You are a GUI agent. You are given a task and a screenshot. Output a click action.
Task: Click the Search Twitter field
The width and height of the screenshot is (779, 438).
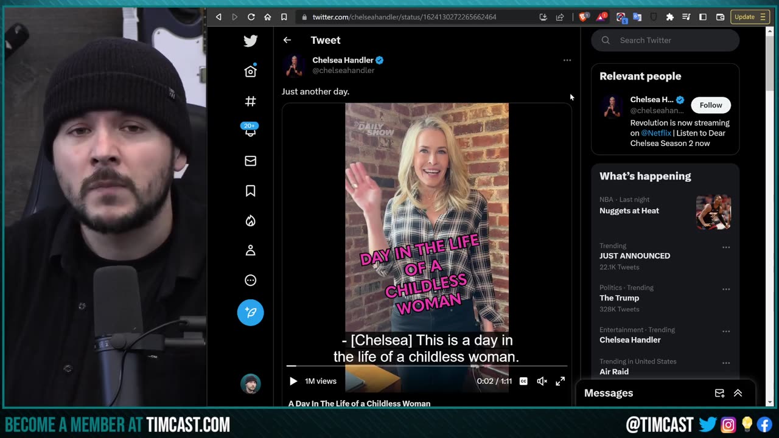click(665, 40)
